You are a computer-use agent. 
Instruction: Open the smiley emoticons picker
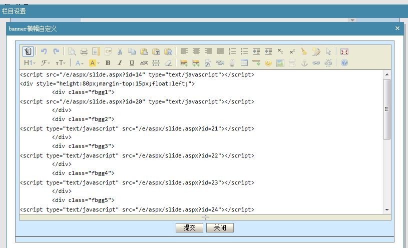[268, 63]
